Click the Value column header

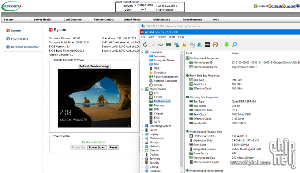(235, 53)
